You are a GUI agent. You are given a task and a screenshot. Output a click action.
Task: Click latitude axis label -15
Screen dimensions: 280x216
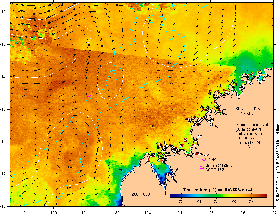pyautogui.click(x=3, y=109)
